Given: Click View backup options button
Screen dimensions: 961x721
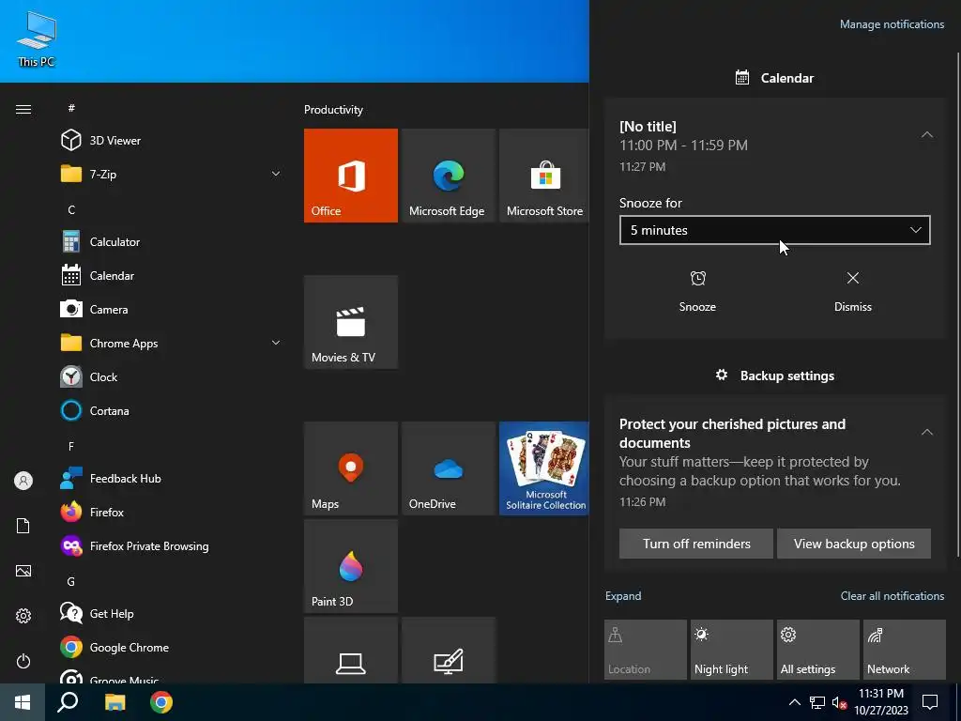Looking at the screenshot, I should tap(854, 544).
